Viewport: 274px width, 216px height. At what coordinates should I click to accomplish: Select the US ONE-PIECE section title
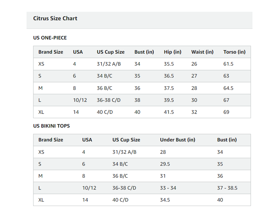click(50, 38)
